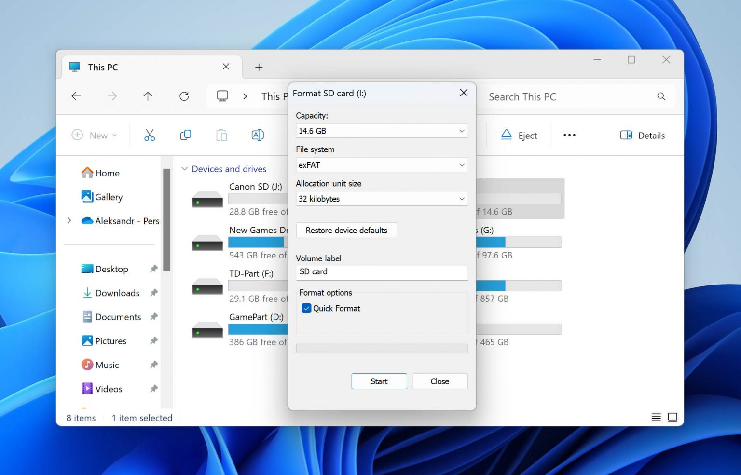Uncheck the Quick Format option
741x475 pixels.
tap(306, 308)
